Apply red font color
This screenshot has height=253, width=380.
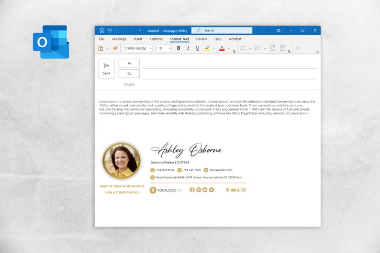222,48
